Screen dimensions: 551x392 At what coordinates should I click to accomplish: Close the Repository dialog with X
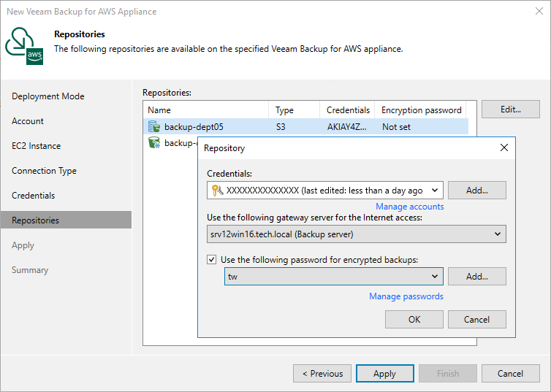click(x=503, y=147)
